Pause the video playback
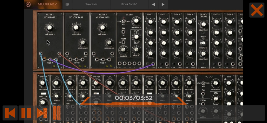 pos(26,113)
